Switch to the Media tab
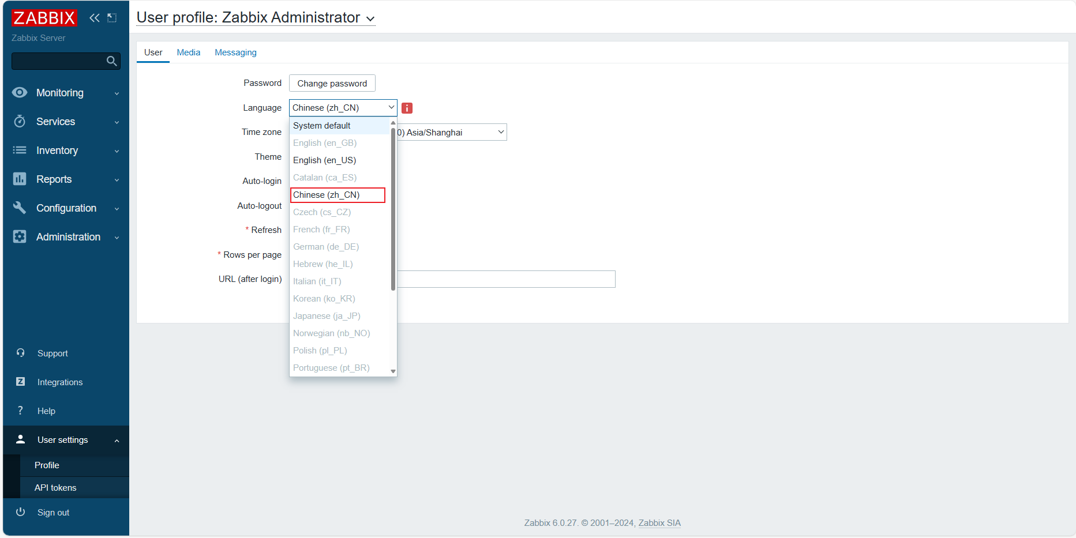Viewport: 1076px width, 538px height. click(189, 52)
